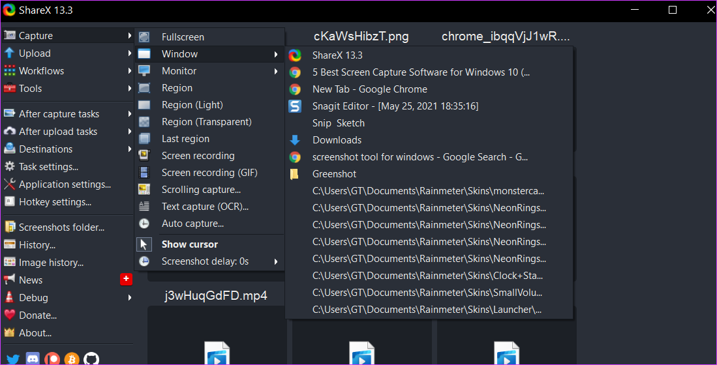
Task: Select 'screenshot tool for windows' Chrome window
Action: tap(429, 156)
